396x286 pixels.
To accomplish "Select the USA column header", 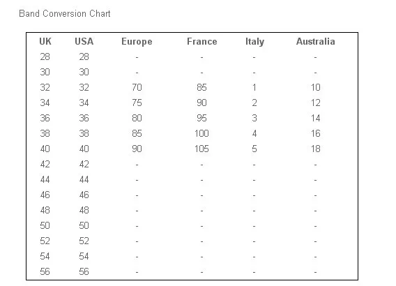I will click(x=84, y=41).
